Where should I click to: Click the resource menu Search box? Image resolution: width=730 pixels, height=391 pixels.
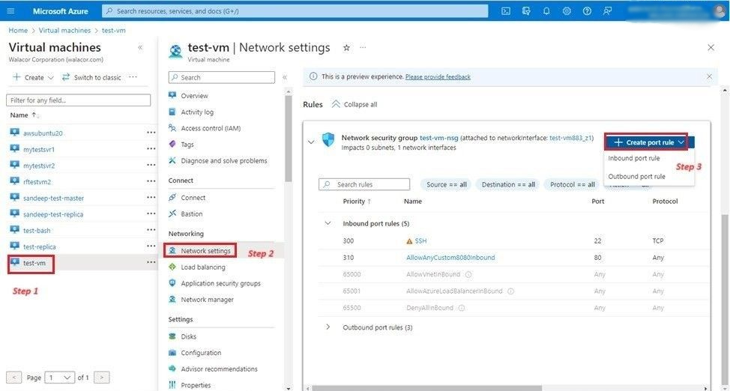(x=222, y=77)
